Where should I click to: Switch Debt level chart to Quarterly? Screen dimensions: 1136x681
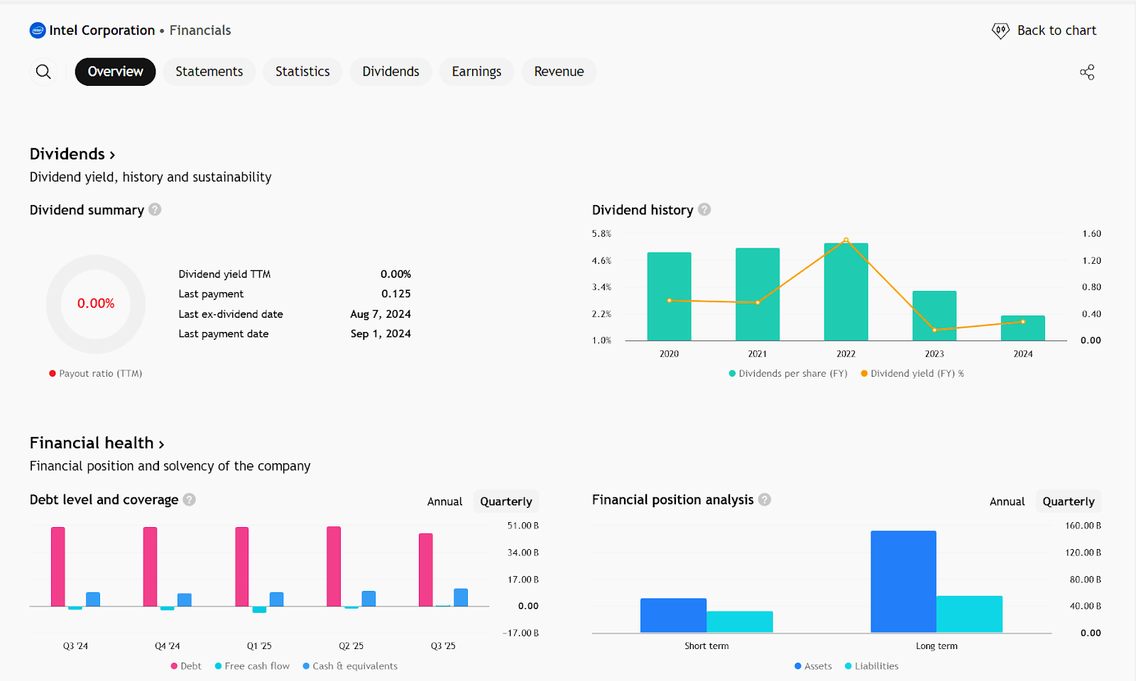(506, 502)
